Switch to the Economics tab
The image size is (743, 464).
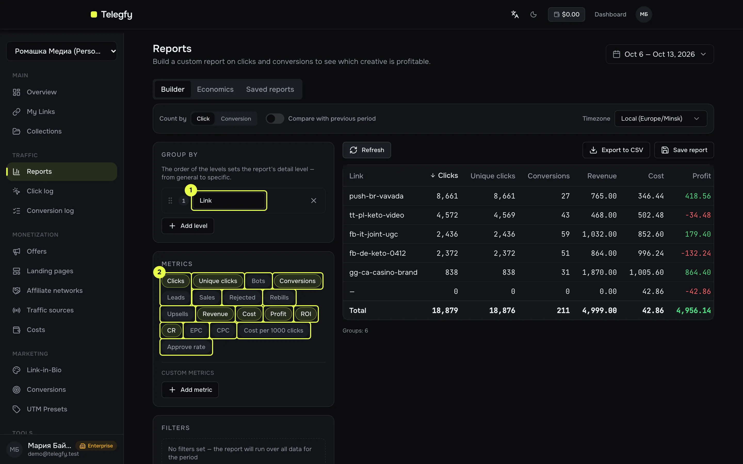click(x=215, y=89)
